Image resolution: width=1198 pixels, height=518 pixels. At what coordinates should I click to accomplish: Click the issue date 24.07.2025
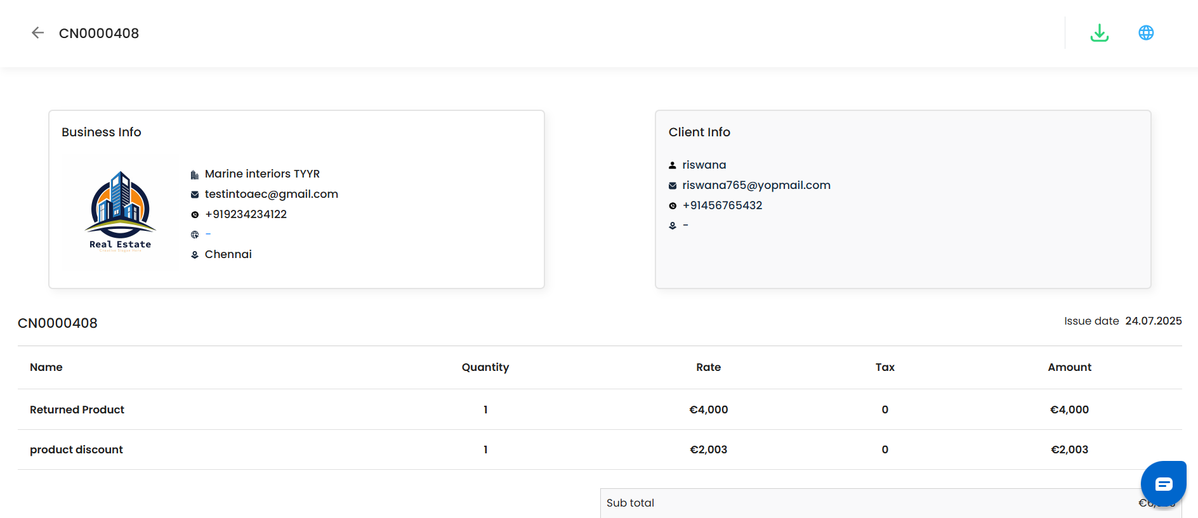[x=1153, y=321]
